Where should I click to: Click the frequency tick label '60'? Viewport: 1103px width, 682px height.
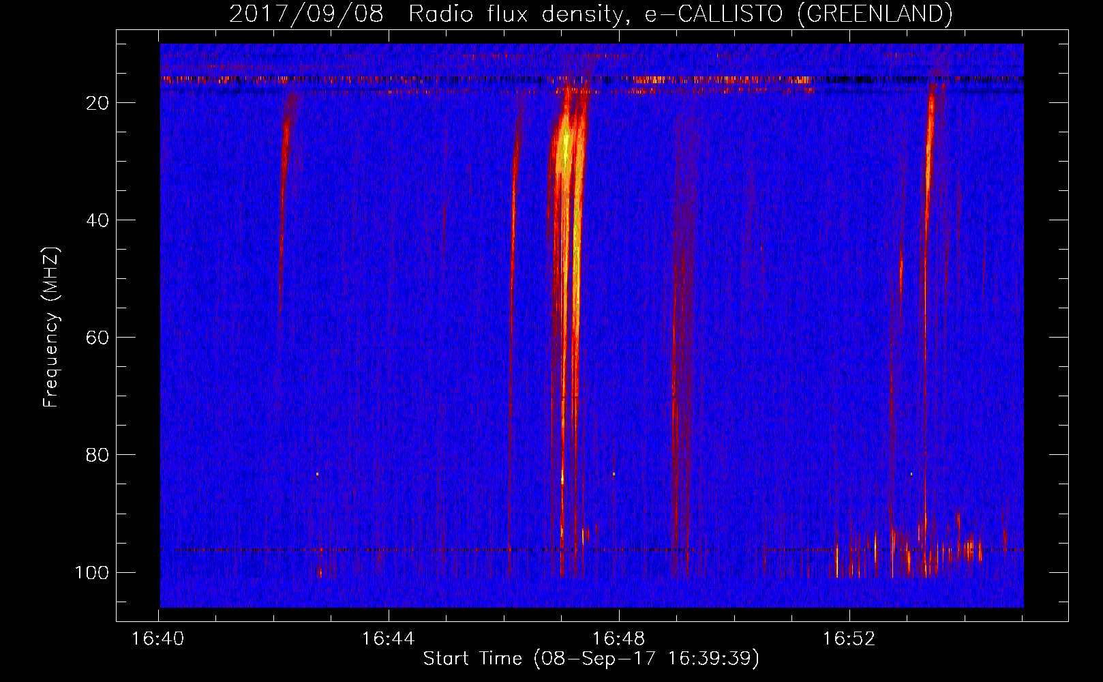pyautogui.click(x=97, y=338)
